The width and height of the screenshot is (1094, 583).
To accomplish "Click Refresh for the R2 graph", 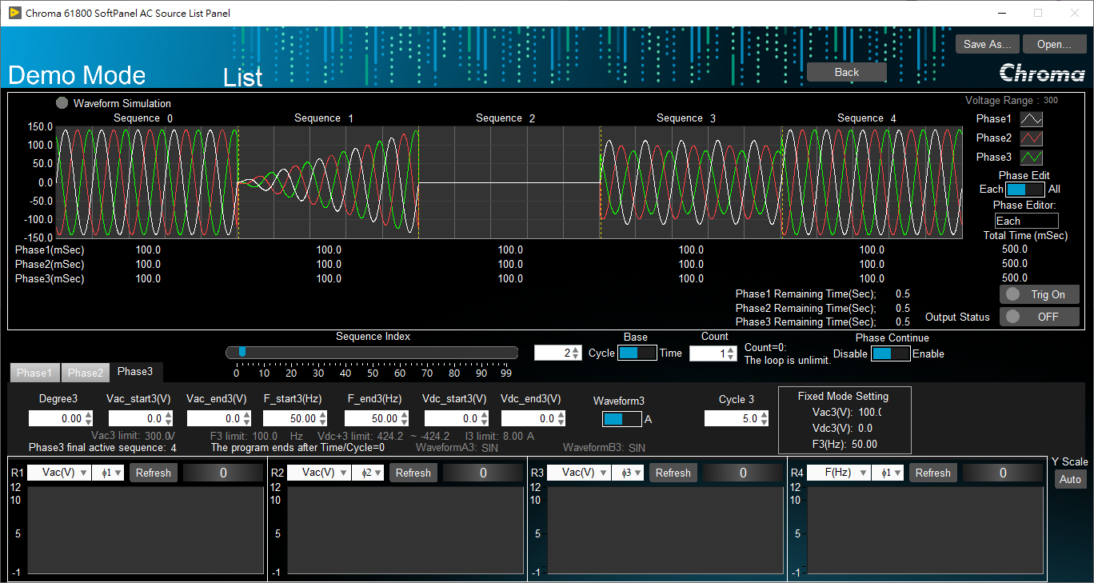I will [x=413, y=473].
